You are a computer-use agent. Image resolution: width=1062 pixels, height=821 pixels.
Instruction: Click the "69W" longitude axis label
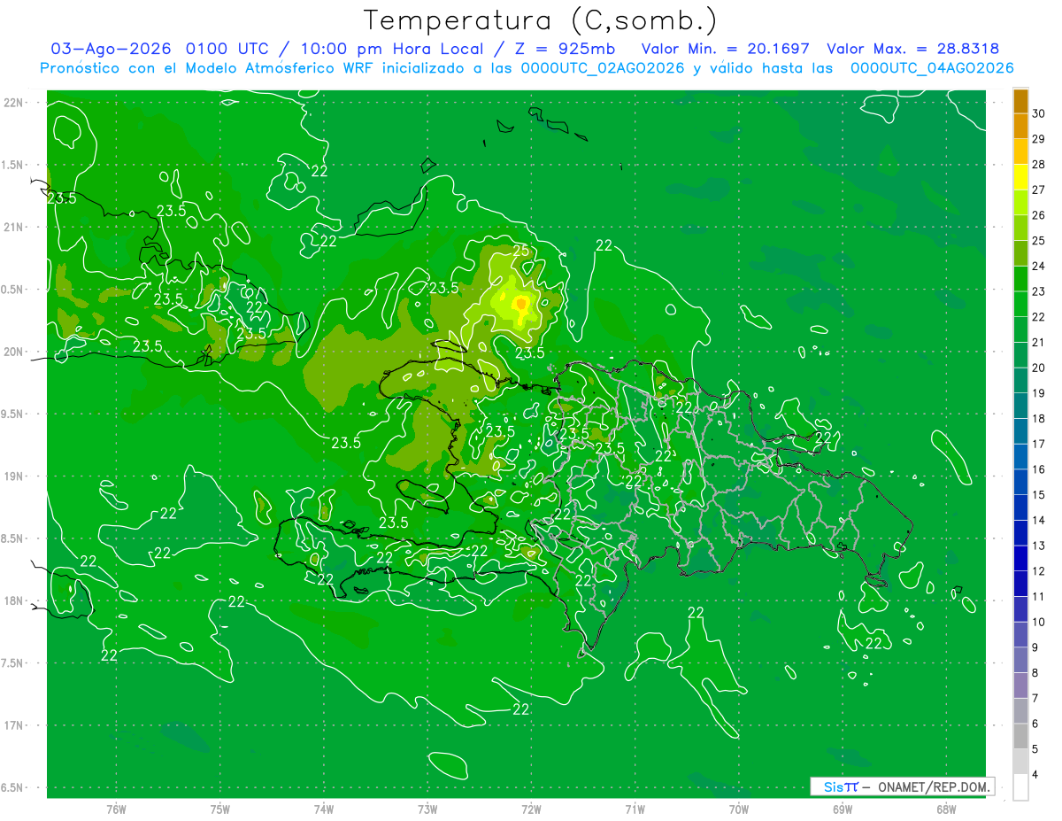point(843,809)
